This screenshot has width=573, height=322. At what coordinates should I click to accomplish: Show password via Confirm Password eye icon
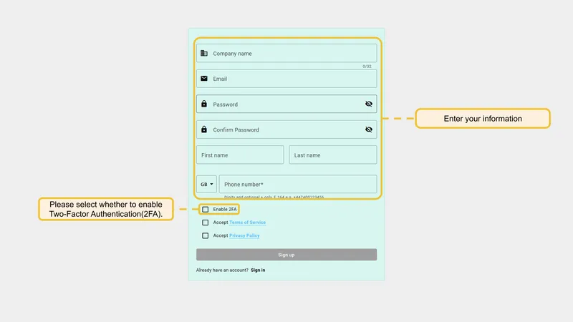point(369,130)
